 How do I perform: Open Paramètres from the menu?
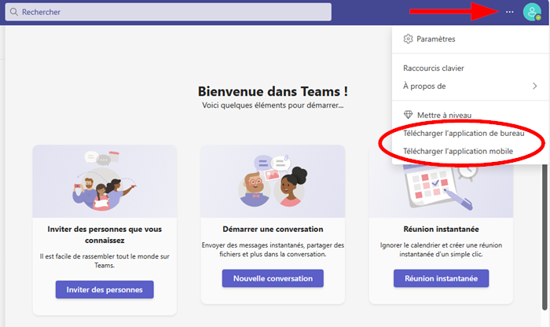point(471,39)
